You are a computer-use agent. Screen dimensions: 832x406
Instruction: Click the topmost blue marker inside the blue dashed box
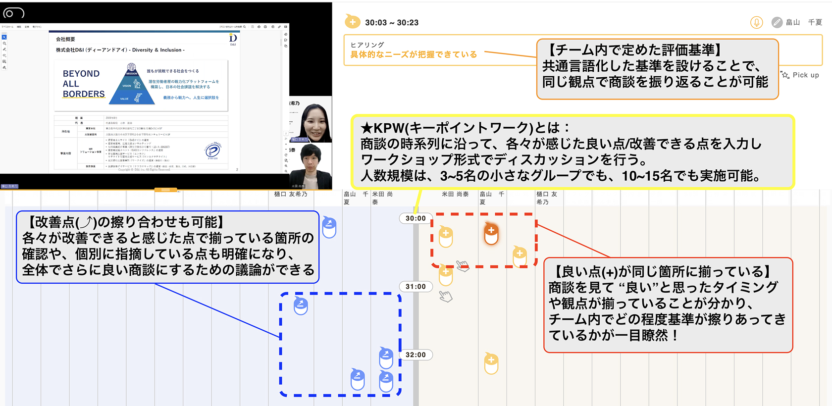[301, 306]
